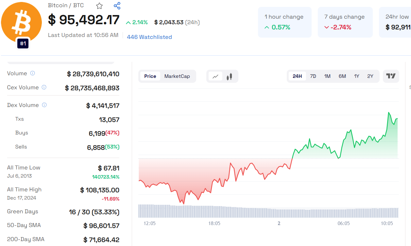Click the 06:05 chart axis label
The width and height of the screenshot is (411, 246).
pyautogui.click(x=344, y=223)
